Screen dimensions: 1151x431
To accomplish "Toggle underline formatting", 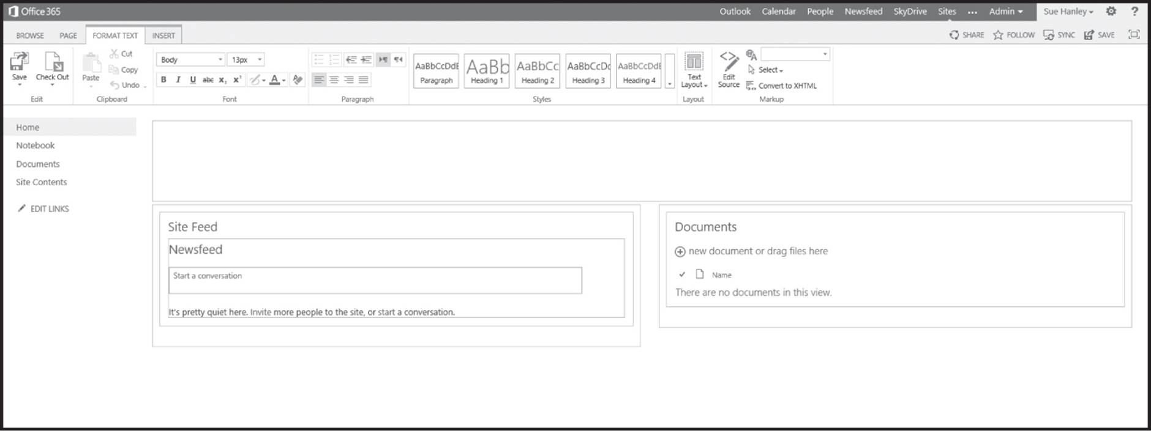I will click(193, 79).
